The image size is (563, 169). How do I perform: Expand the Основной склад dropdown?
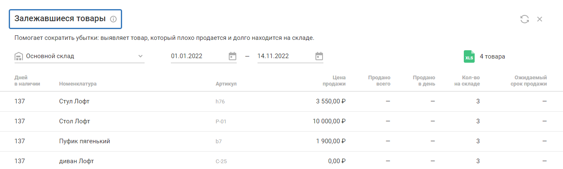point(140,56)
